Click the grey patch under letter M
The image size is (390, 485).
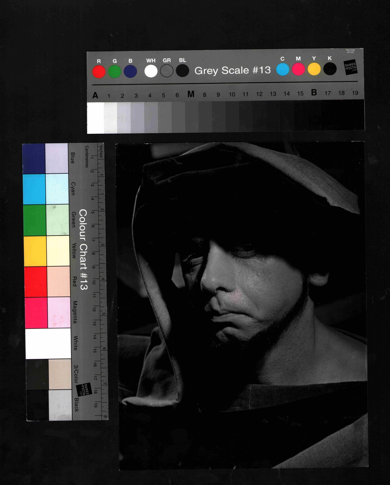click(192, 116)
